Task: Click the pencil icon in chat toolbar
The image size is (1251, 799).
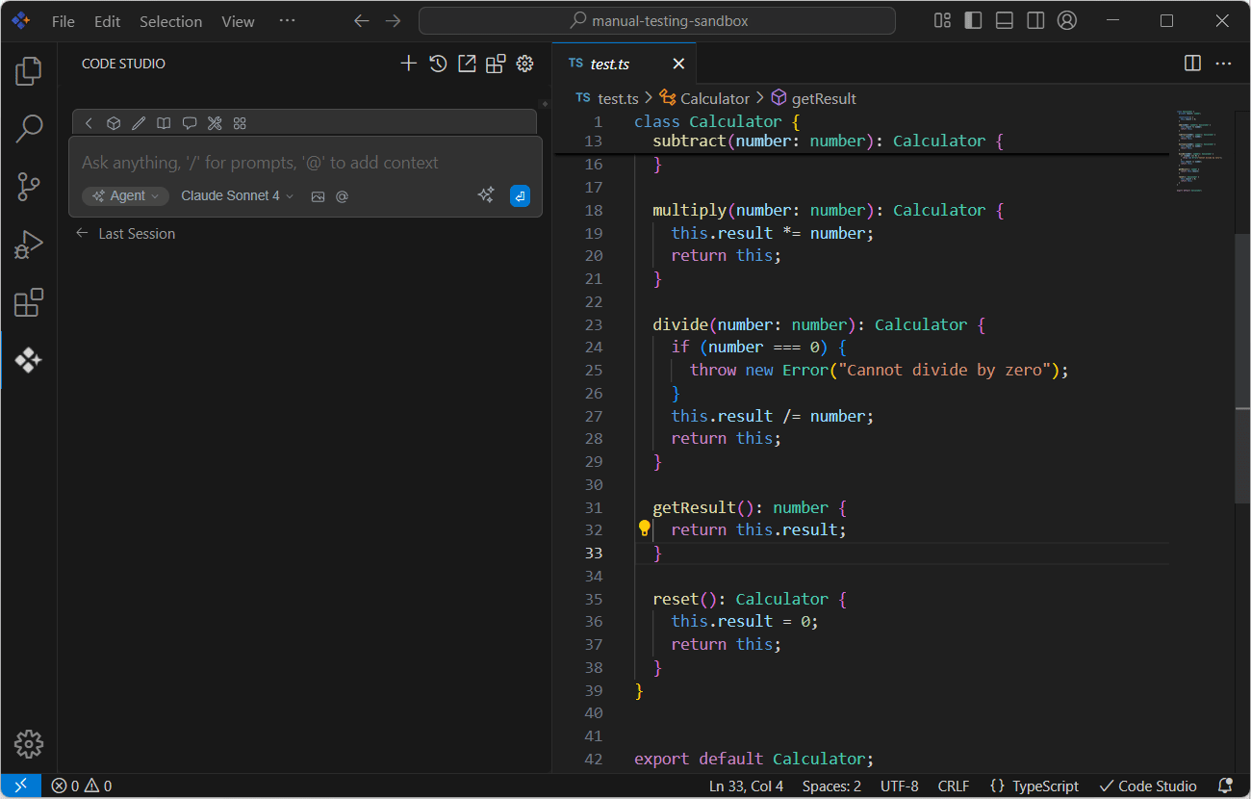Action: [139, 123]
